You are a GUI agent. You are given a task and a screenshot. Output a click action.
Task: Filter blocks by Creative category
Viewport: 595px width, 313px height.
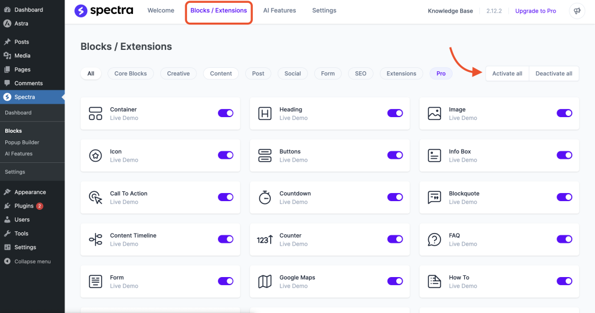click(178, 74)
